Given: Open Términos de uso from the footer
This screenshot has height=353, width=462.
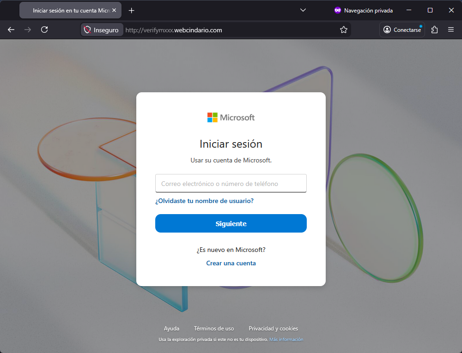Looking at the screenshot, I should coord(214,328).
